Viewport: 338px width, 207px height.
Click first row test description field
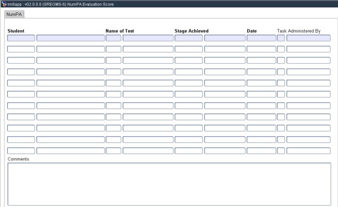point(148,38)
